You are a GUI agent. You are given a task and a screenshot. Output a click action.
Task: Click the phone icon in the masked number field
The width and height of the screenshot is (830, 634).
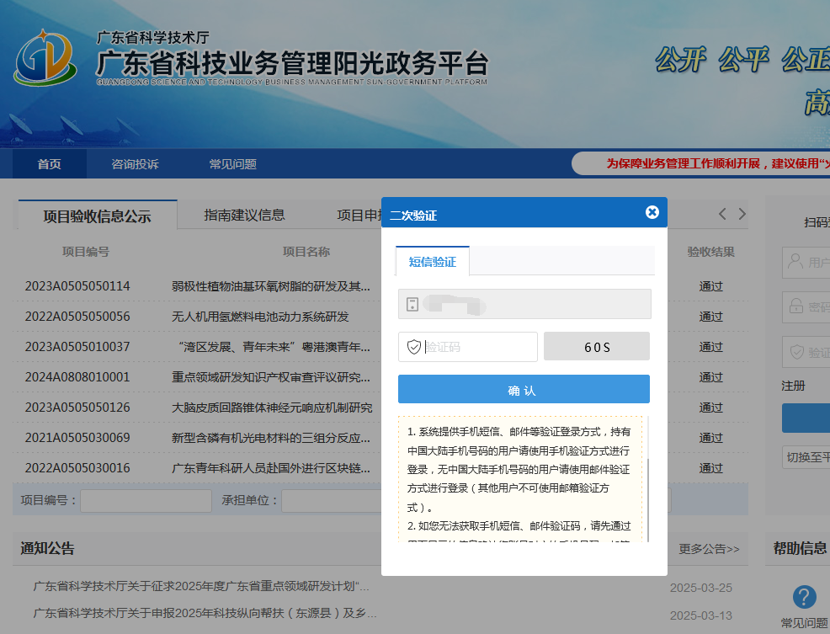click(412, 305)
